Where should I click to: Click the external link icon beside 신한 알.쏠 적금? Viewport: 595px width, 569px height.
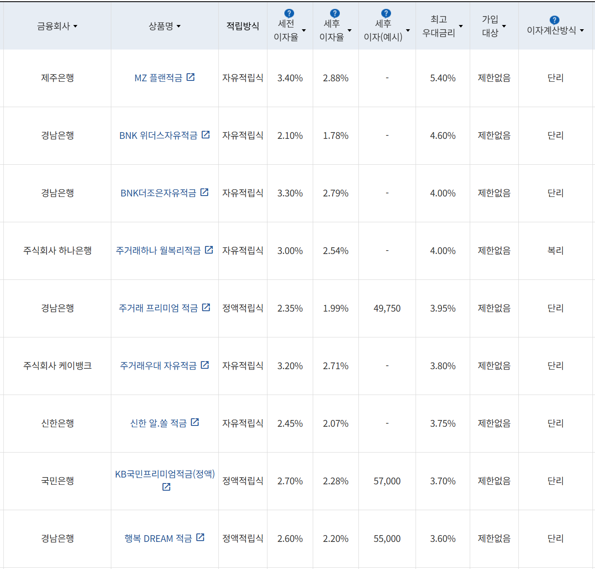(195, 422)
